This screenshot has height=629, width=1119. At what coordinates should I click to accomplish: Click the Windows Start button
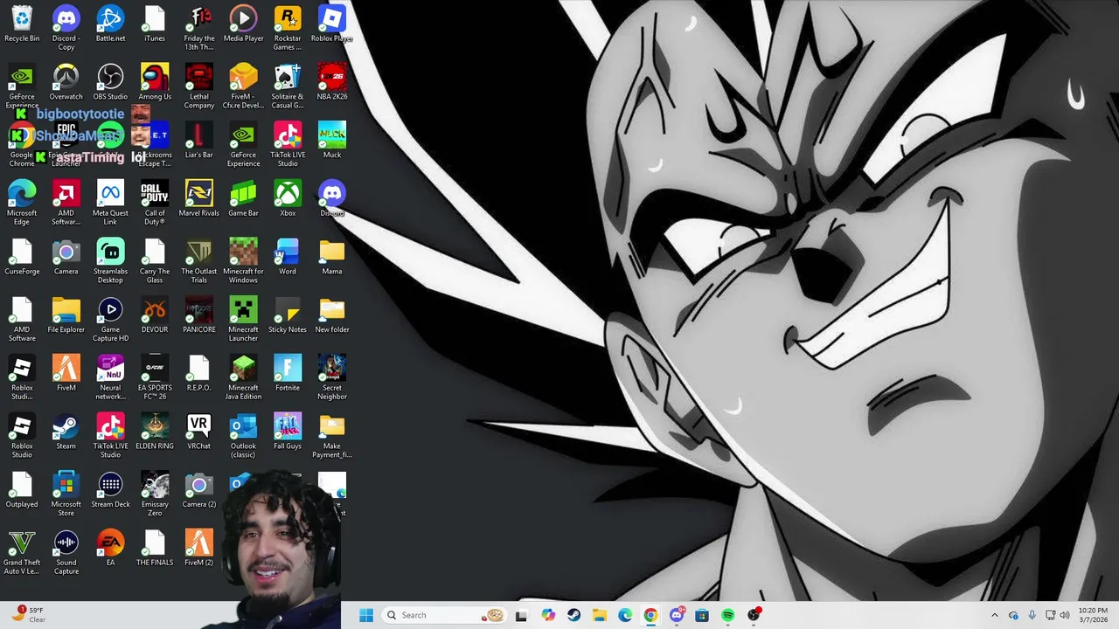tap(366, 615)
